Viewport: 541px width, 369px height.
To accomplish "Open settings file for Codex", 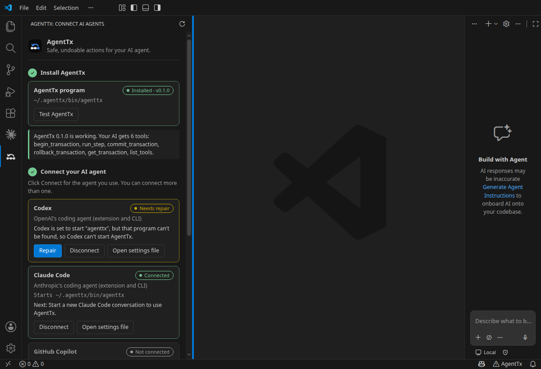I will (136, 251).
